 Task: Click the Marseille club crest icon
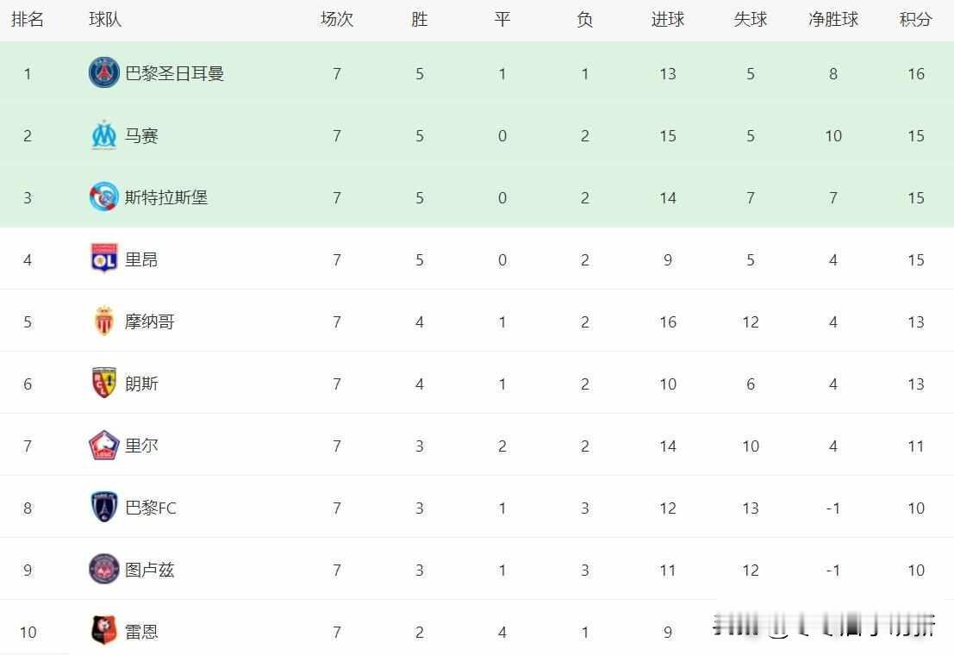coord(103,135)
